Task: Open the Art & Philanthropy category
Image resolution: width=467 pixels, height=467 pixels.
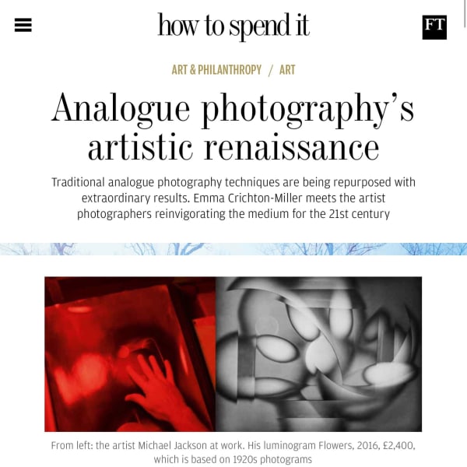Action: click(216, 70)
